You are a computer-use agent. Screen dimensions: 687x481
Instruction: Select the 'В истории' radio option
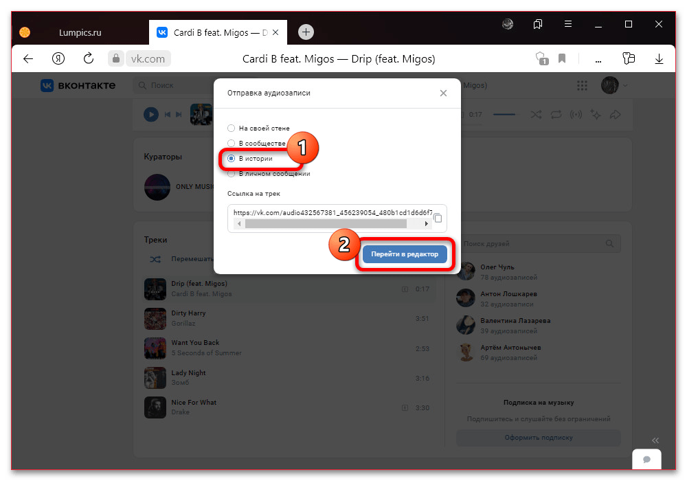click(x=250, y=159)
